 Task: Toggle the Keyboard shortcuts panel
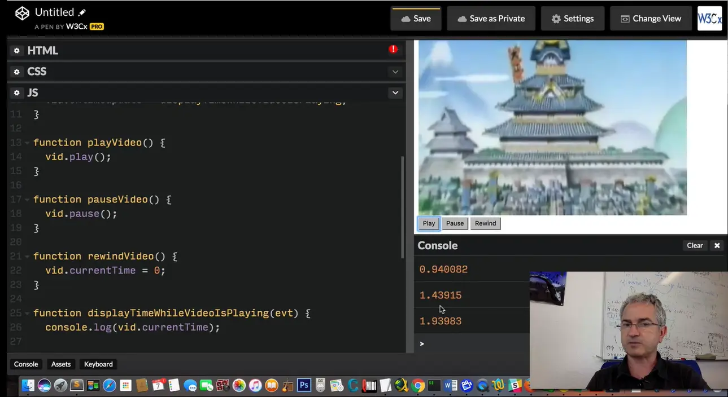tap(98, 364)
